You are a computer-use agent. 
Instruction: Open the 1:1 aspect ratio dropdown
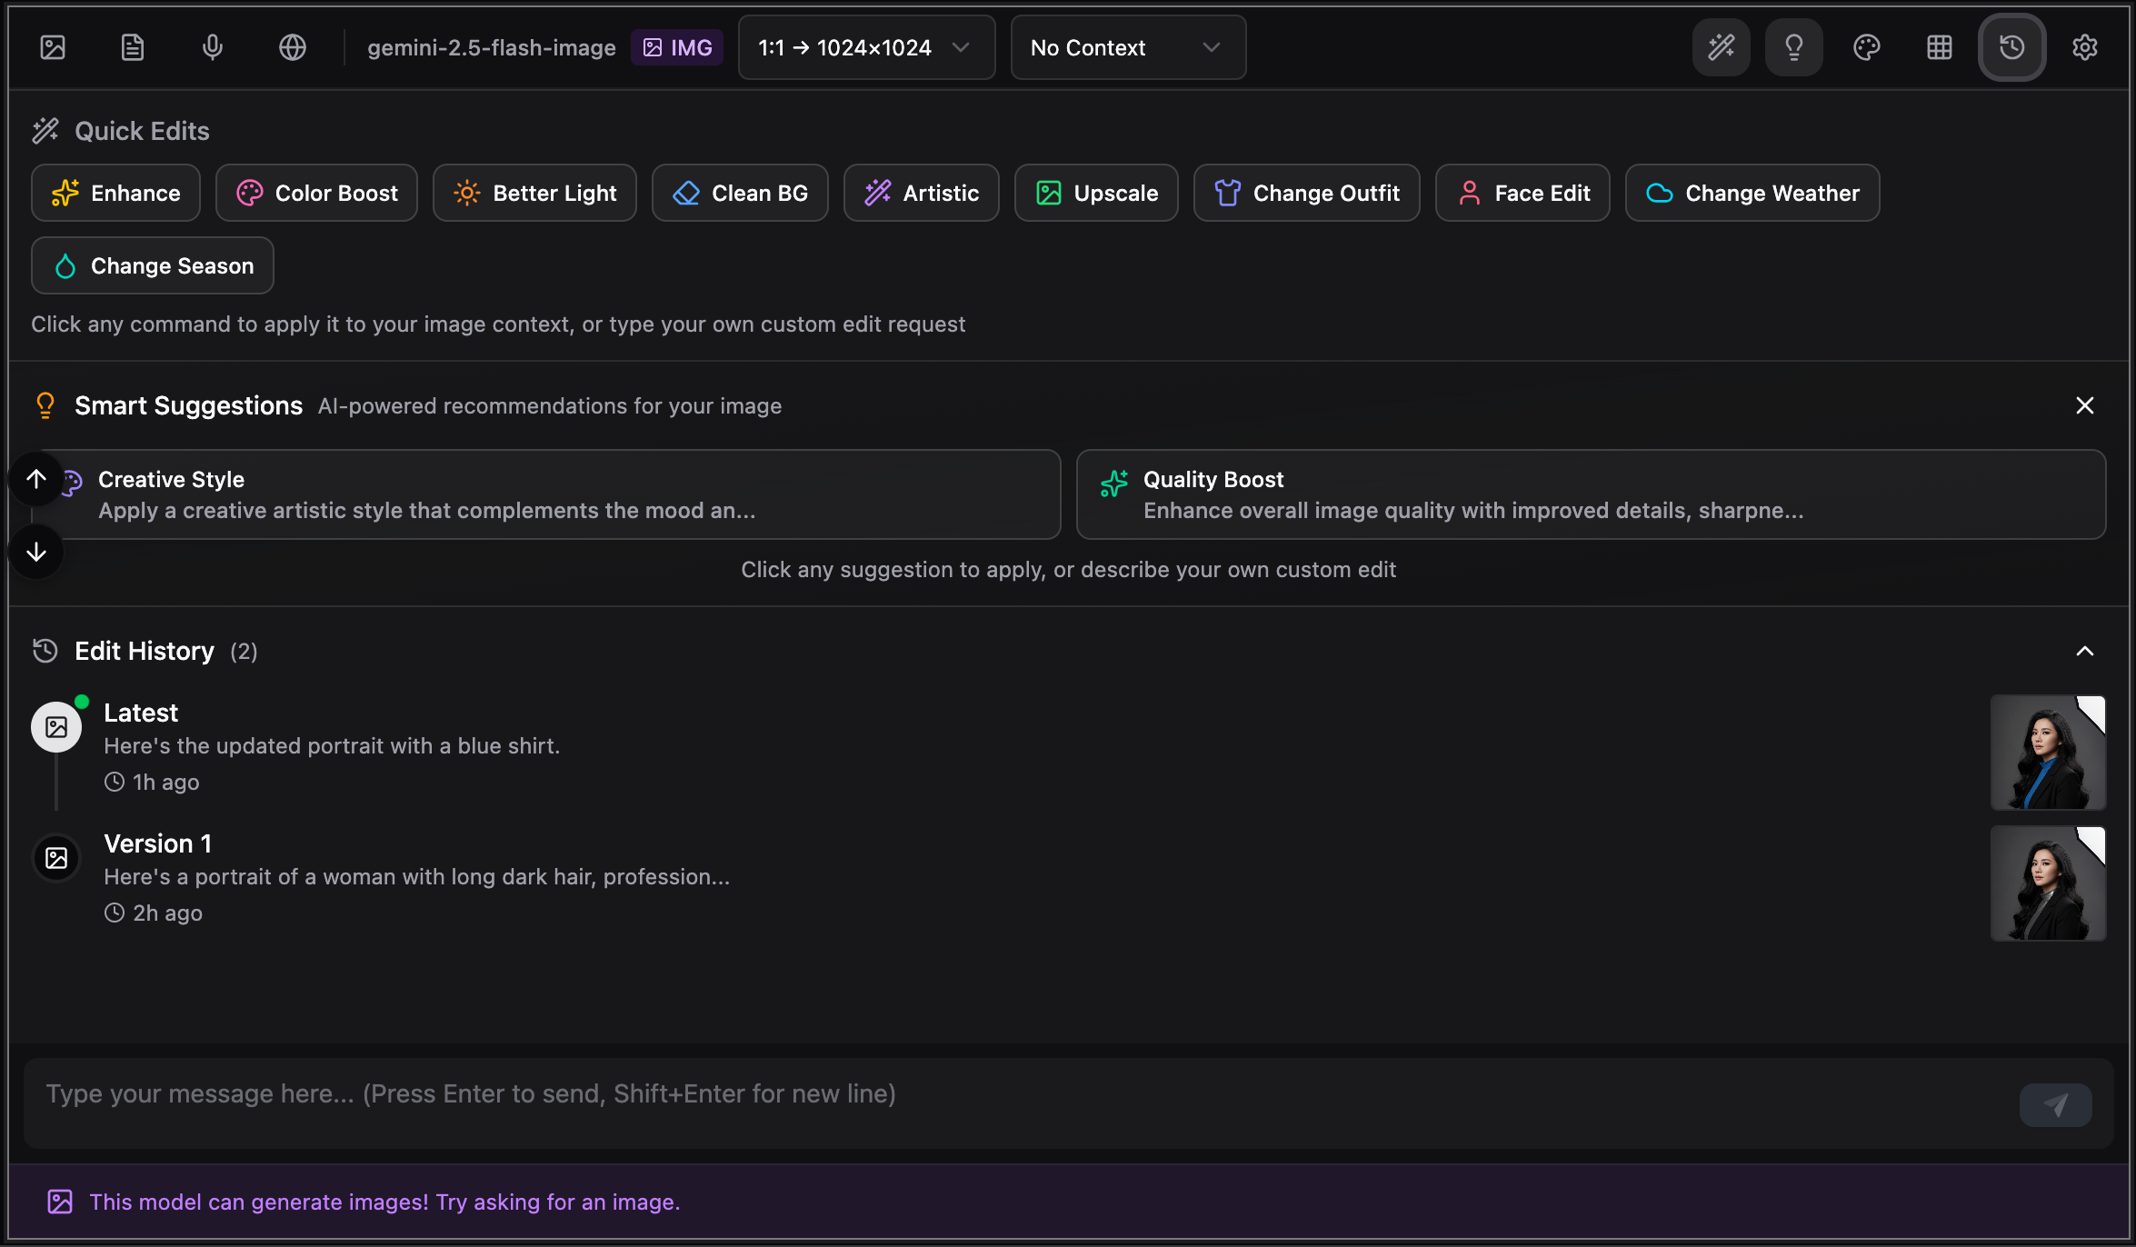(865, 47)
